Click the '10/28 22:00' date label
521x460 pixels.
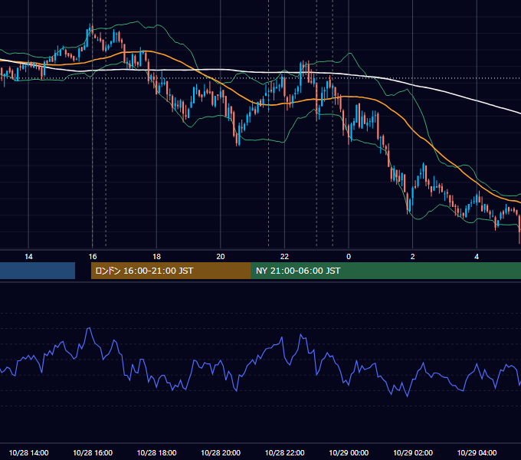[284, 452]
